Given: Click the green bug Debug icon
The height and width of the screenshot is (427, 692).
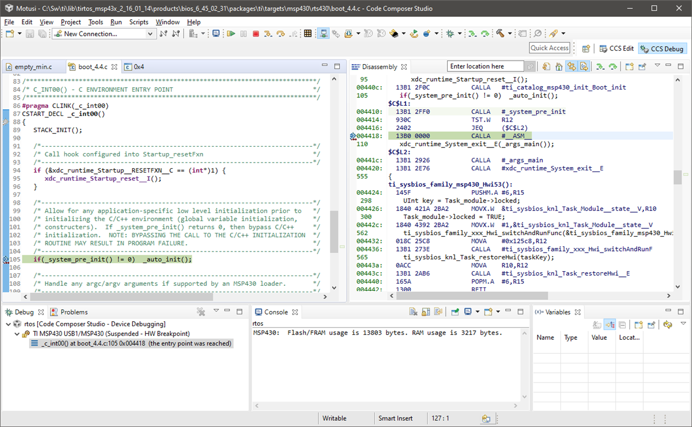Looking at the screenshot, I should click(450, 34).
